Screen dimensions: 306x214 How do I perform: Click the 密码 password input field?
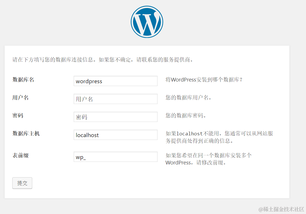[x=116, y=117]
